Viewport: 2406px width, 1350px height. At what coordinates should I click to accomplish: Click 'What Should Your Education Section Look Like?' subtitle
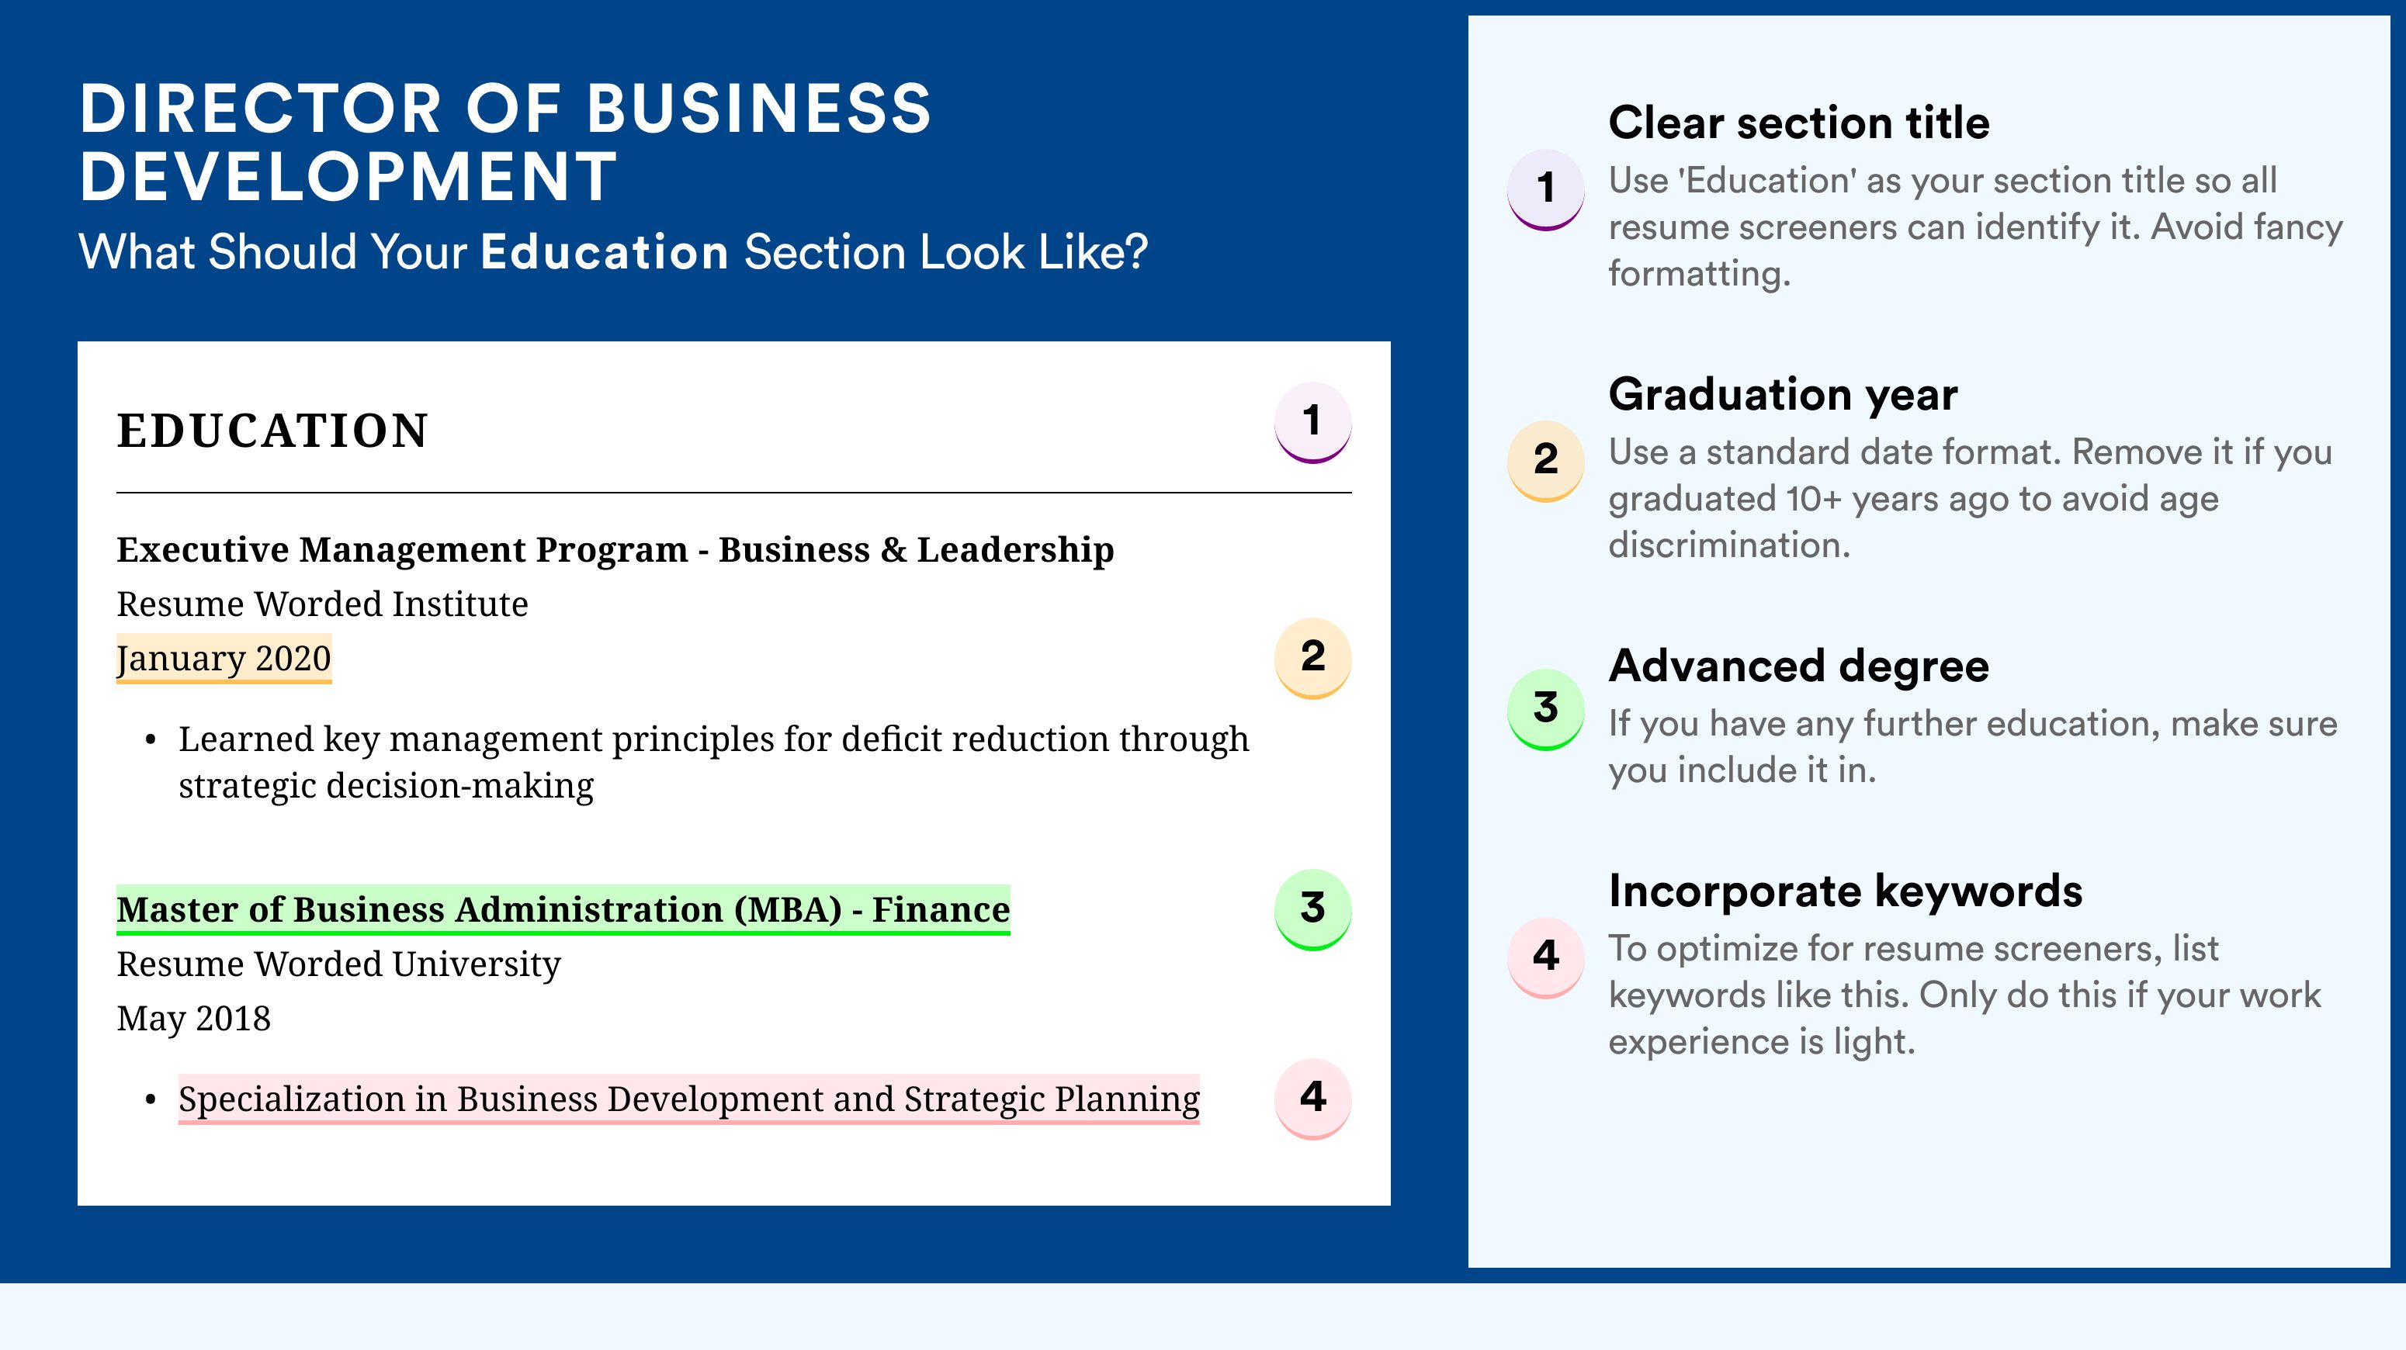click(x=614, y=252)
